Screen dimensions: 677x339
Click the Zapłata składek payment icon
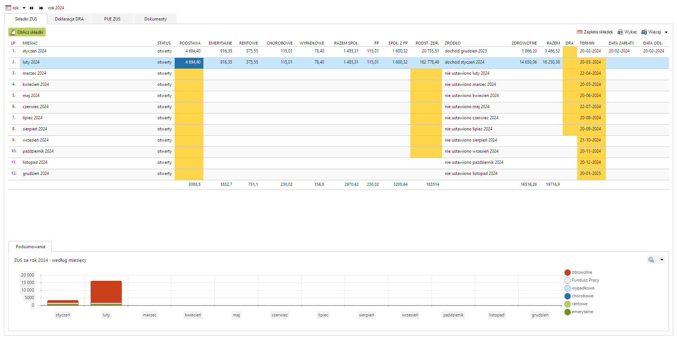pos(579,32)
